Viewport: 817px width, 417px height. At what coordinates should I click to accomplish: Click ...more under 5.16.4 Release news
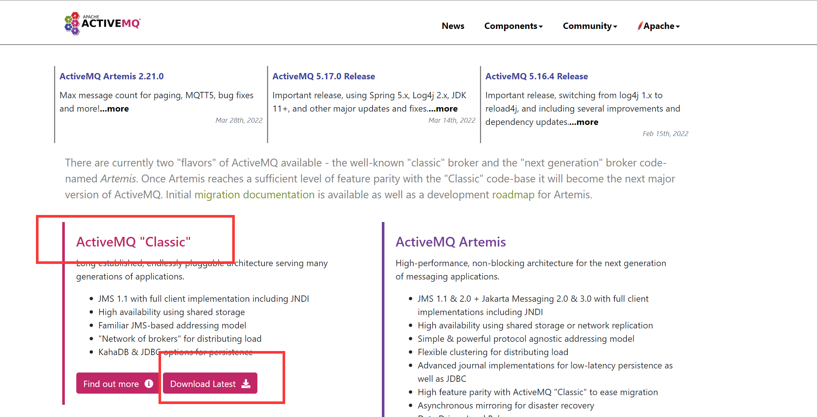point(584,122)
